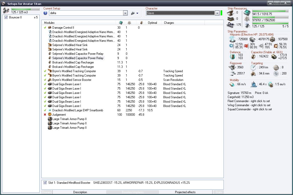Toggle active state of Brynn's Modified Sensor Booster

click(45, 80)
